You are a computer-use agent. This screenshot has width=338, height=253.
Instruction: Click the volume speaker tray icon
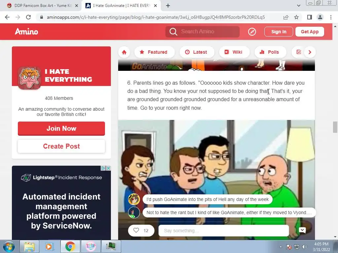[305, 247]
